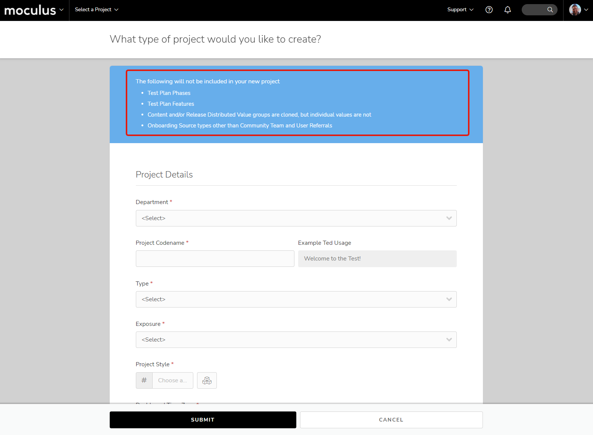The image size is (593, 435).
Task: Expand the Type dropdown
Action: 296,299
